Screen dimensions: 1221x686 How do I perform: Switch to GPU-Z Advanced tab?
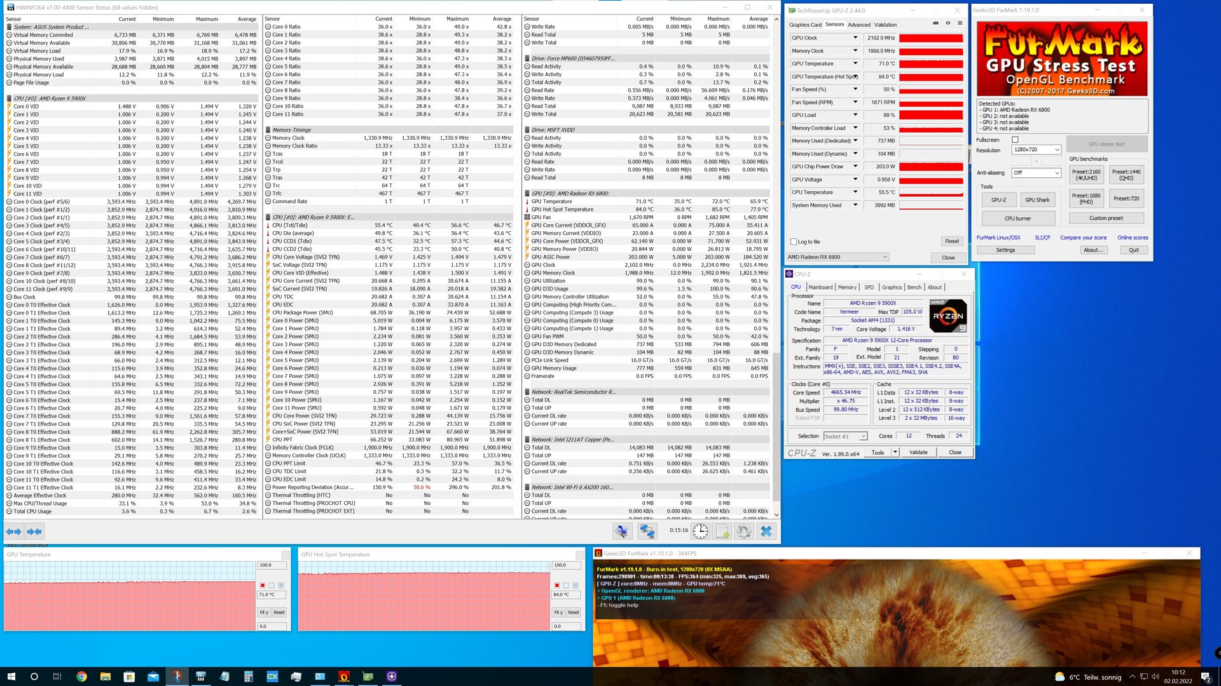click(859, 25)
